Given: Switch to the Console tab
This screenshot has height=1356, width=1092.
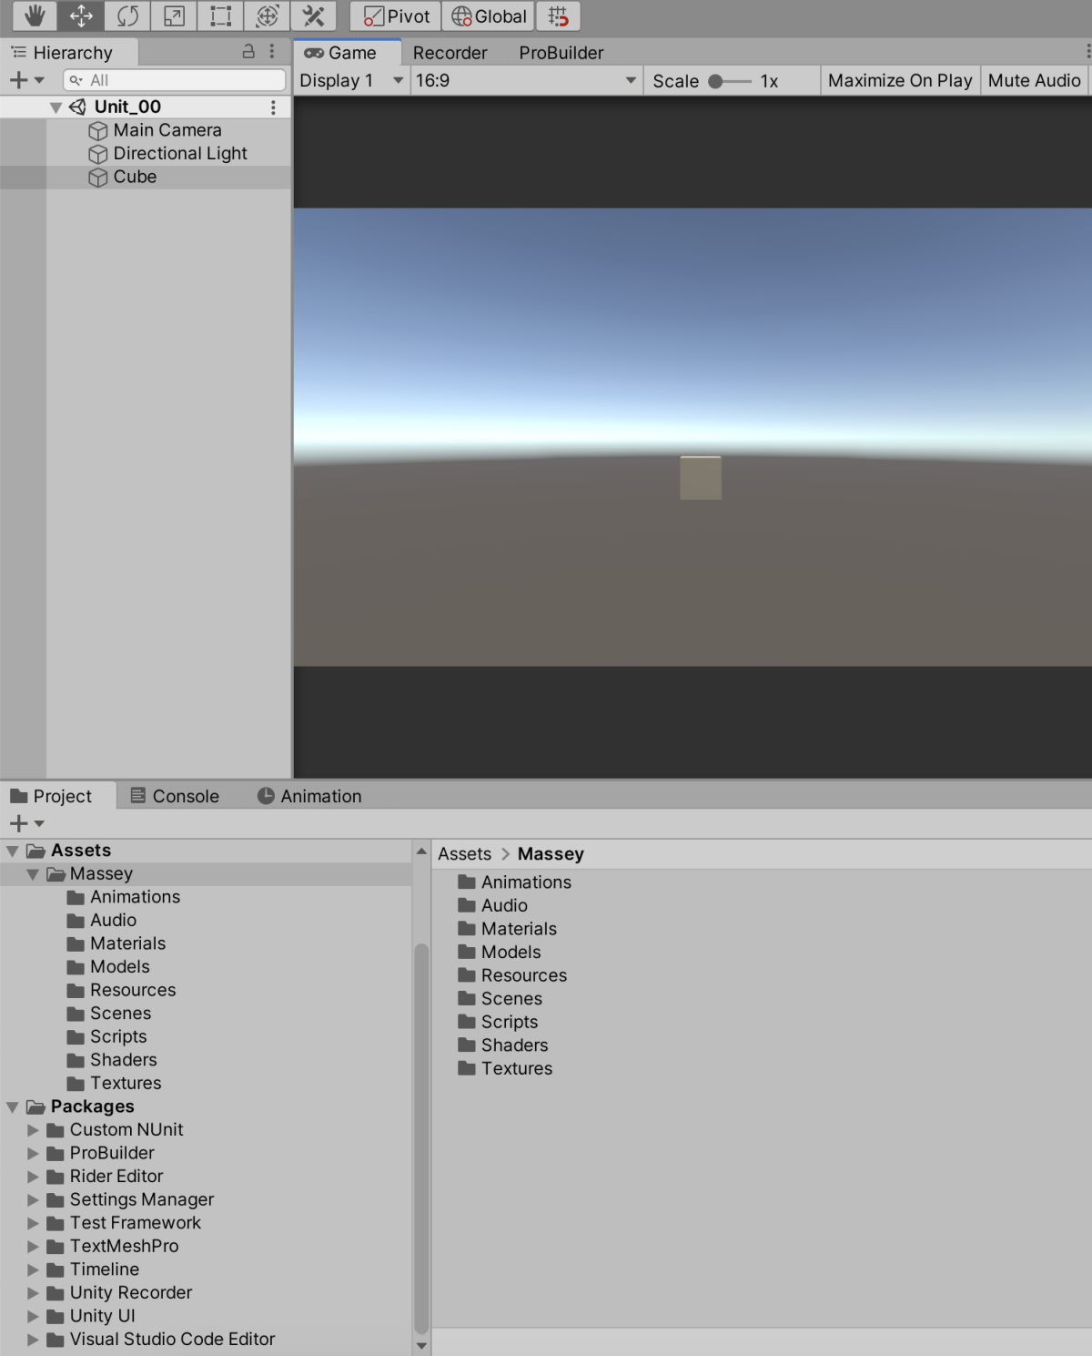Looking at the screenshot, I should tap(176, 796).
